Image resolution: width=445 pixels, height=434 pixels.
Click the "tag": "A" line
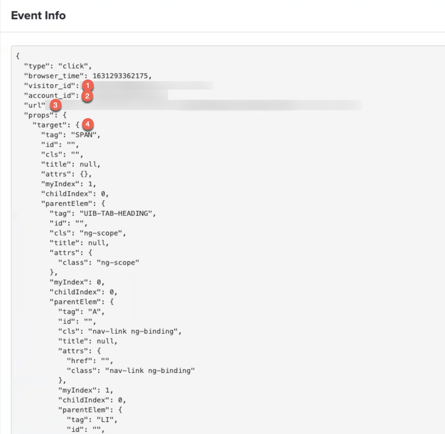(81, 312)
